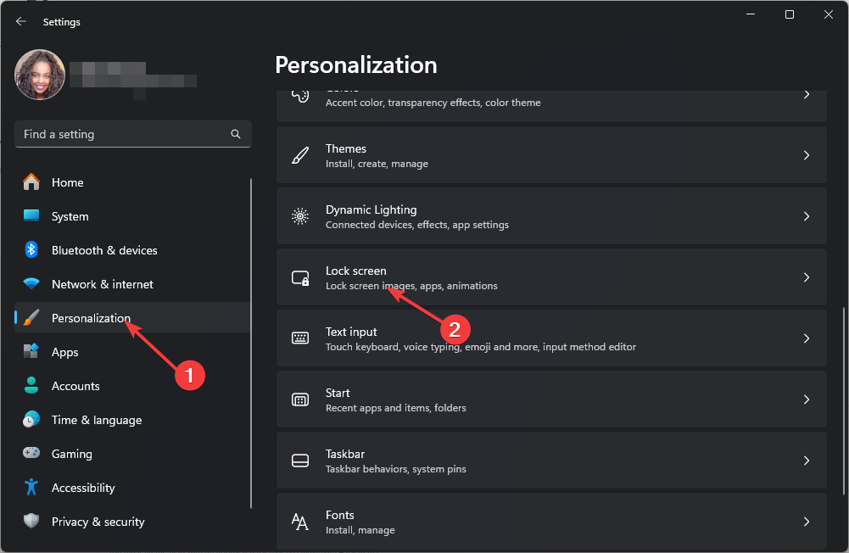Focus the Find a setting field

(123, 134)
